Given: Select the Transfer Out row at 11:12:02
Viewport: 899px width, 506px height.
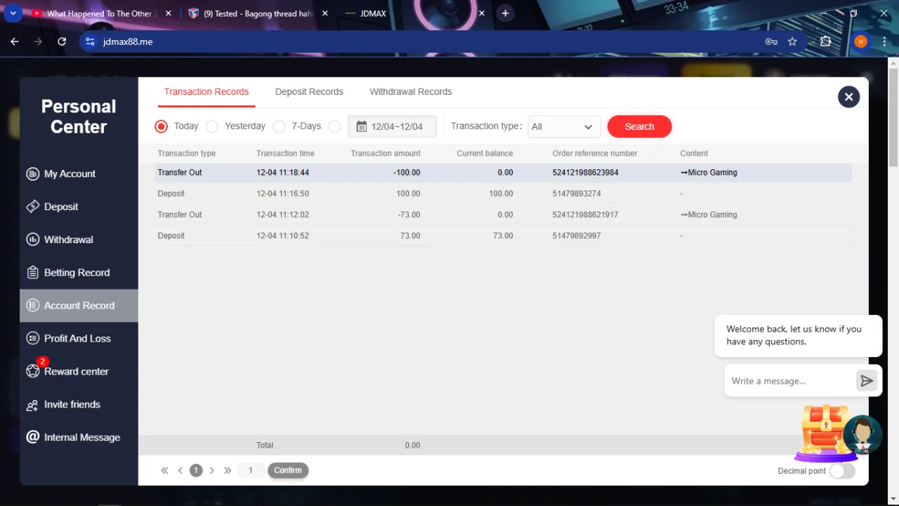Looking at the screenshot, I should pyautogui.click(x=503, y=215).
